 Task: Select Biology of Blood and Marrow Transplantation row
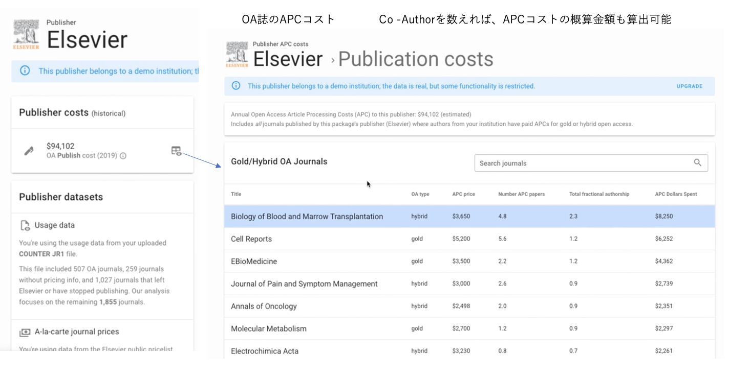(469, 217)
